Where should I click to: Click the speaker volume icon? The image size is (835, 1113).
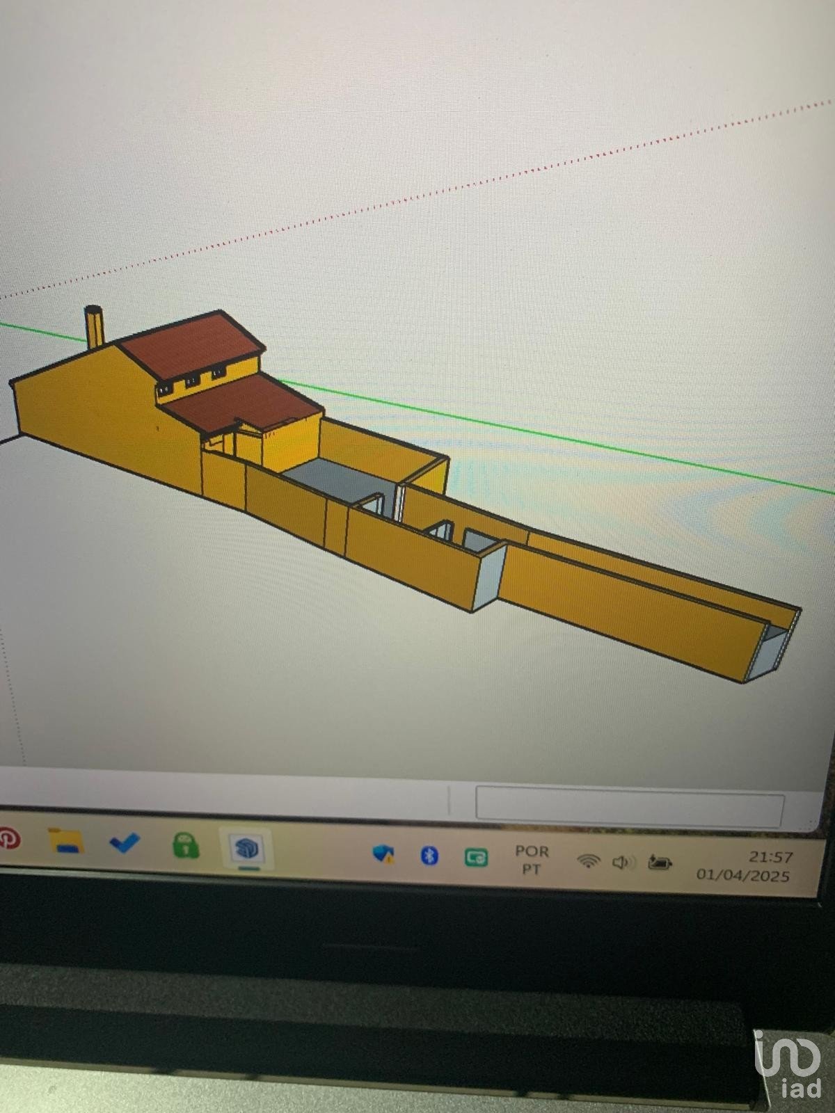click(623, 863)
